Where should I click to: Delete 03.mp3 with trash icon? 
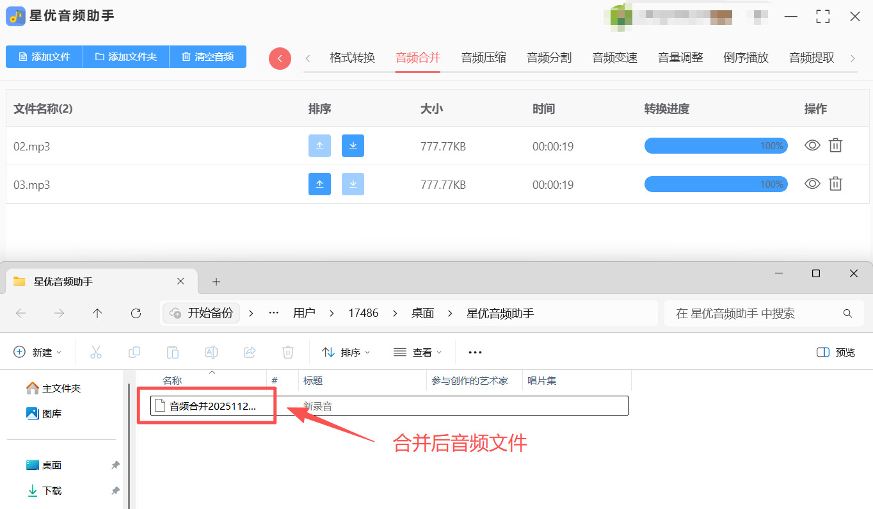[x=835, y=184]
